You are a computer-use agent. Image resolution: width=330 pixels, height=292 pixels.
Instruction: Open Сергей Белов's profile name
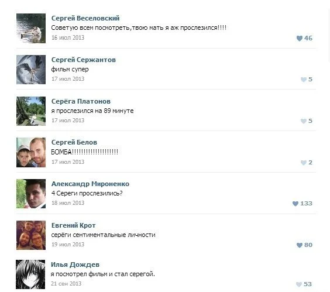[74, 142]
